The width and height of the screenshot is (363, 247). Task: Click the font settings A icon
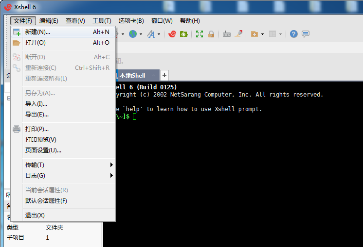click(151, 34)
